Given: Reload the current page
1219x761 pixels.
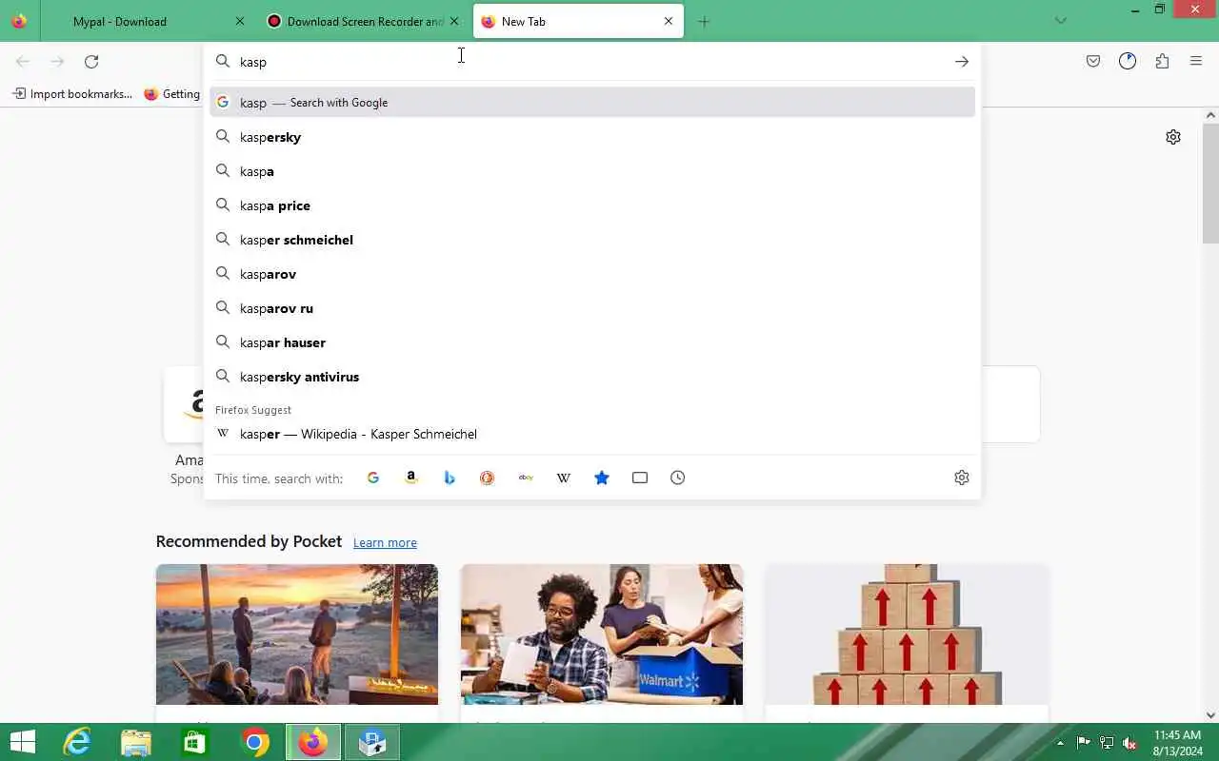Looking at the screenshot, I should (91, 62).
